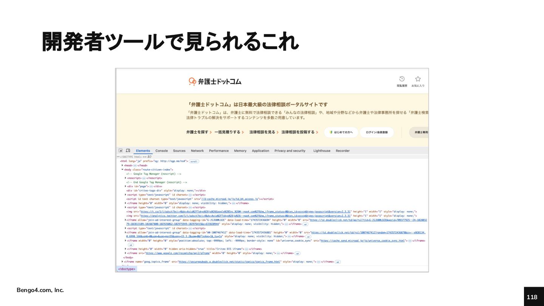
Task: Click the 「弁護士ドットコム」は日本最大級 heading text
Action: click(x=257, y=105)
